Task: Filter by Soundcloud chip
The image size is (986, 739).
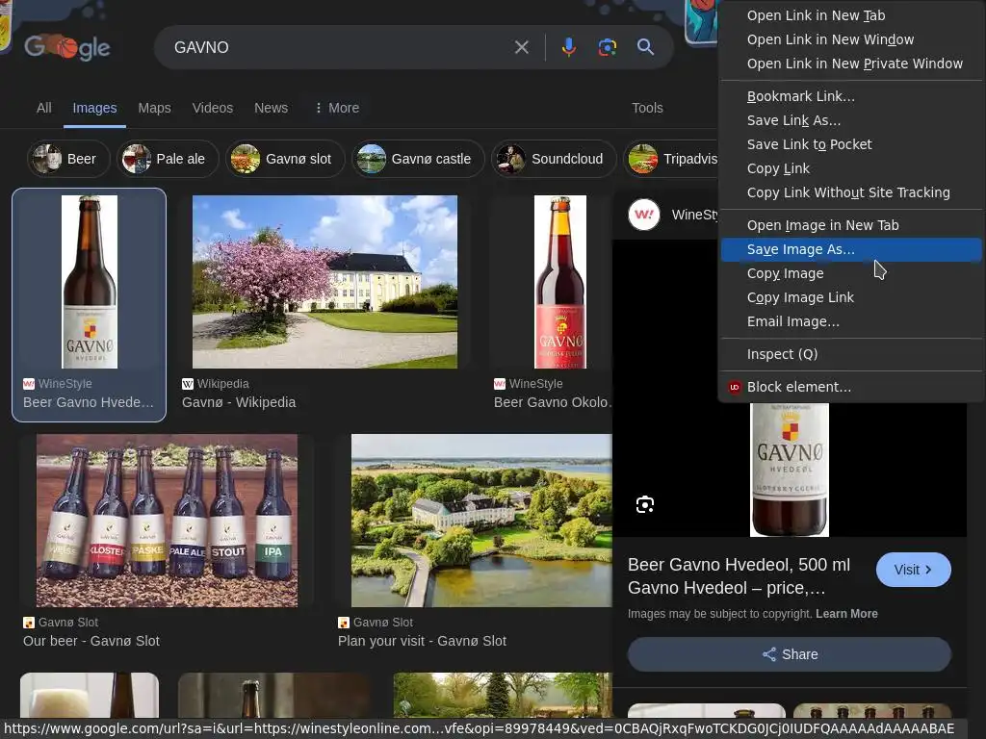Action: tap(554, 159)
